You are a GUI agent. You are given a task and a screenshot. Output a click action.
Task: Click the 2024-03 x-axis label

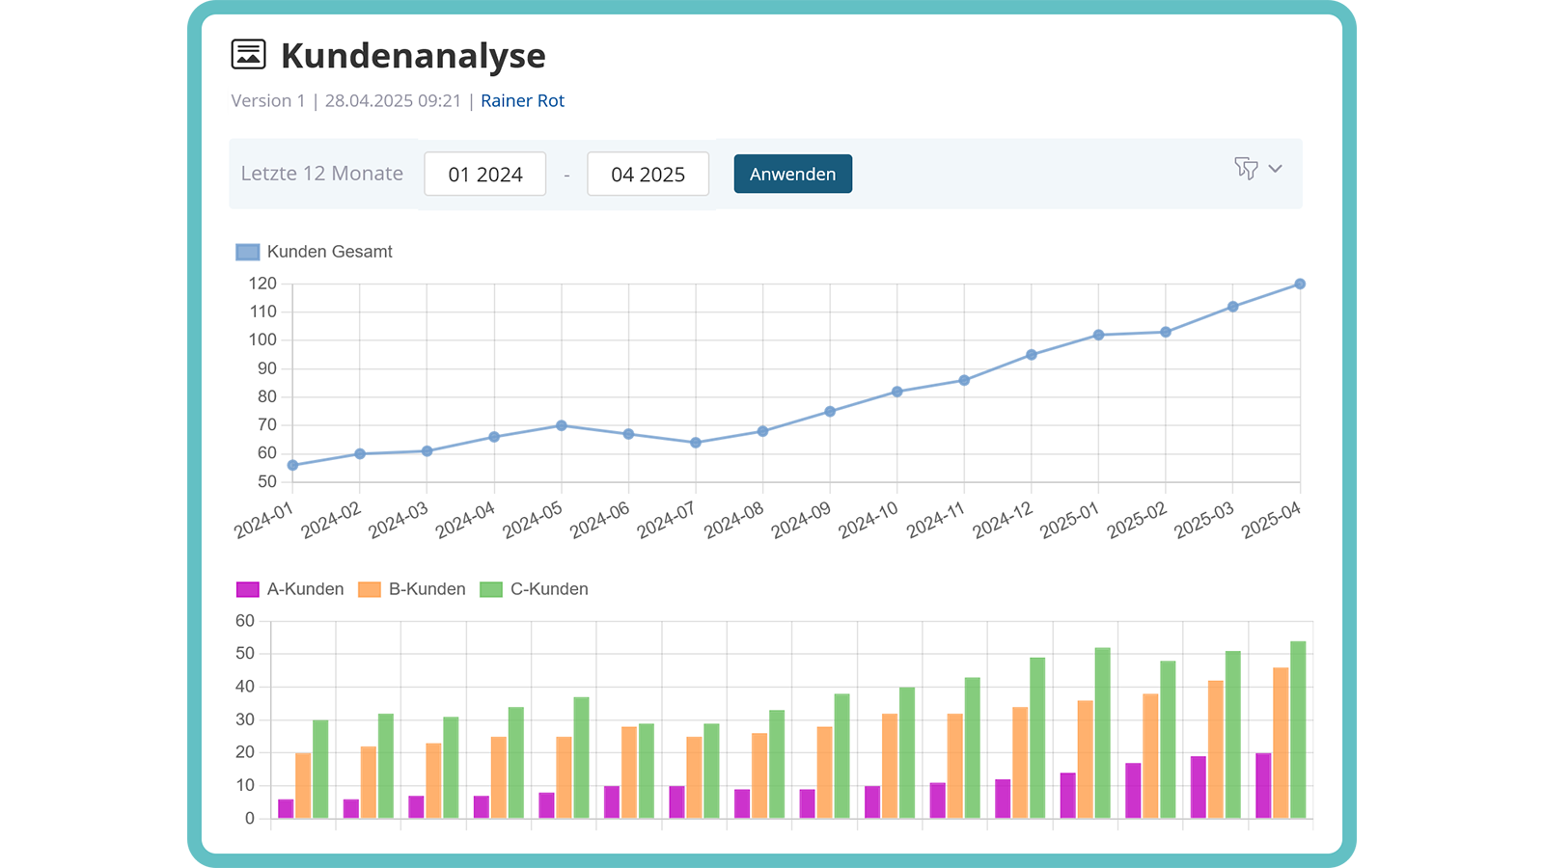pyautogui.click(x=399, y=521)
